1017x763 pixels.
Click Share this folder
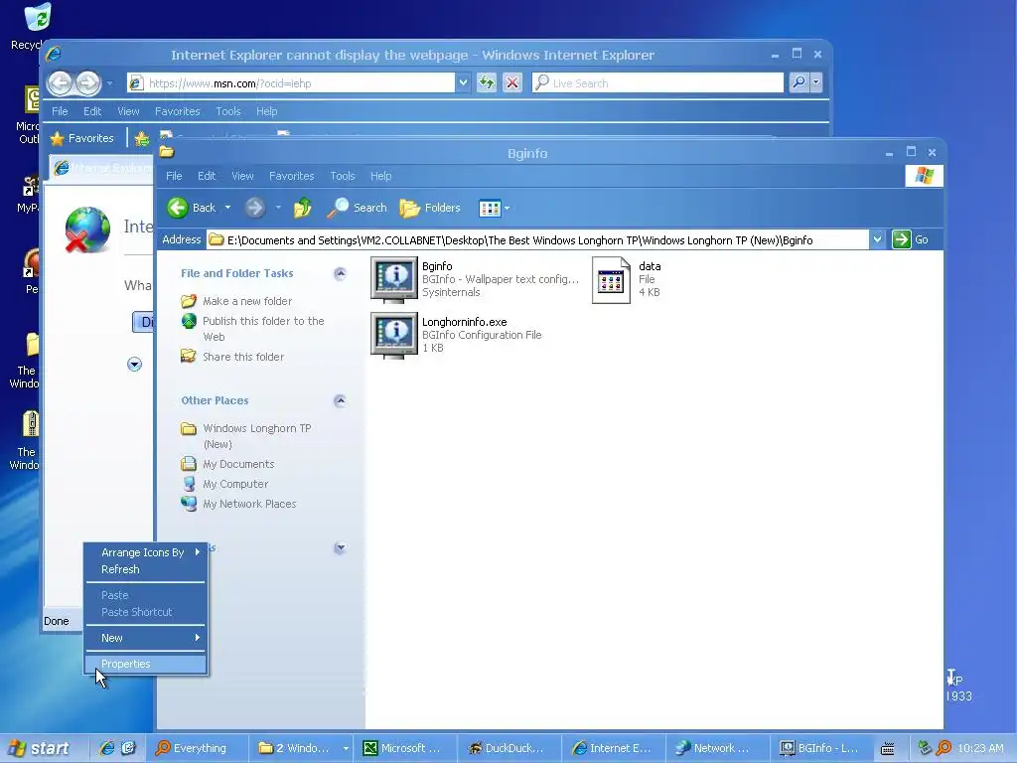click(x=243, y=357)
